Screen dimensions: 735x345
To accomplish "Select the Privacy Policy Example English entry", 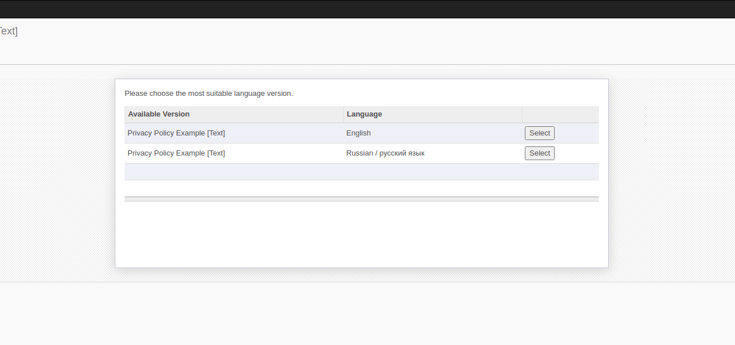I will pyautogui.click(x=167, y=133).
